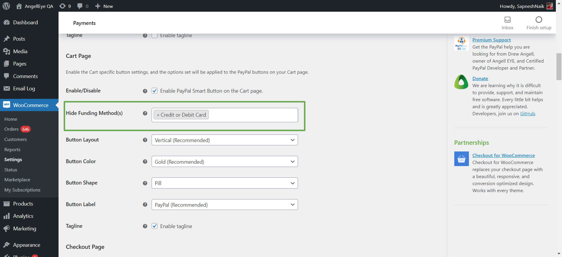562x257 pixels.
Task: Open Status submenu
Action: point(11,170)
